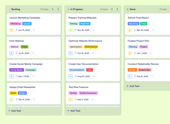Open the Jan 1, 2025 due date
Image resolution: width=170 pixels, height=124 pixels.
140,53
